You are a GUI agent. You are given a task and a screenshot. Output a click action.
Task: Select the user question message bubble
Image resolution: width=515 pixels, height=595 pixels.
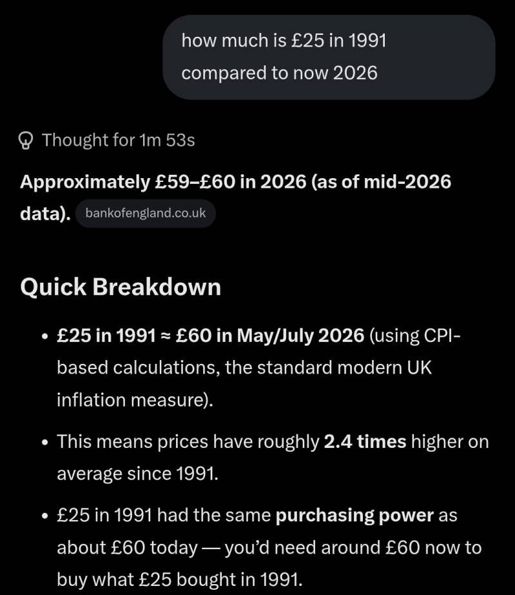click(329, 57)
